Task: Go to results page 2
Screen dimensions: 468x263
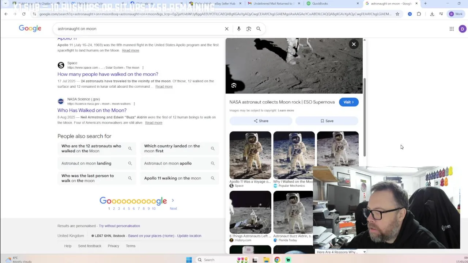Action: (114, 209)
